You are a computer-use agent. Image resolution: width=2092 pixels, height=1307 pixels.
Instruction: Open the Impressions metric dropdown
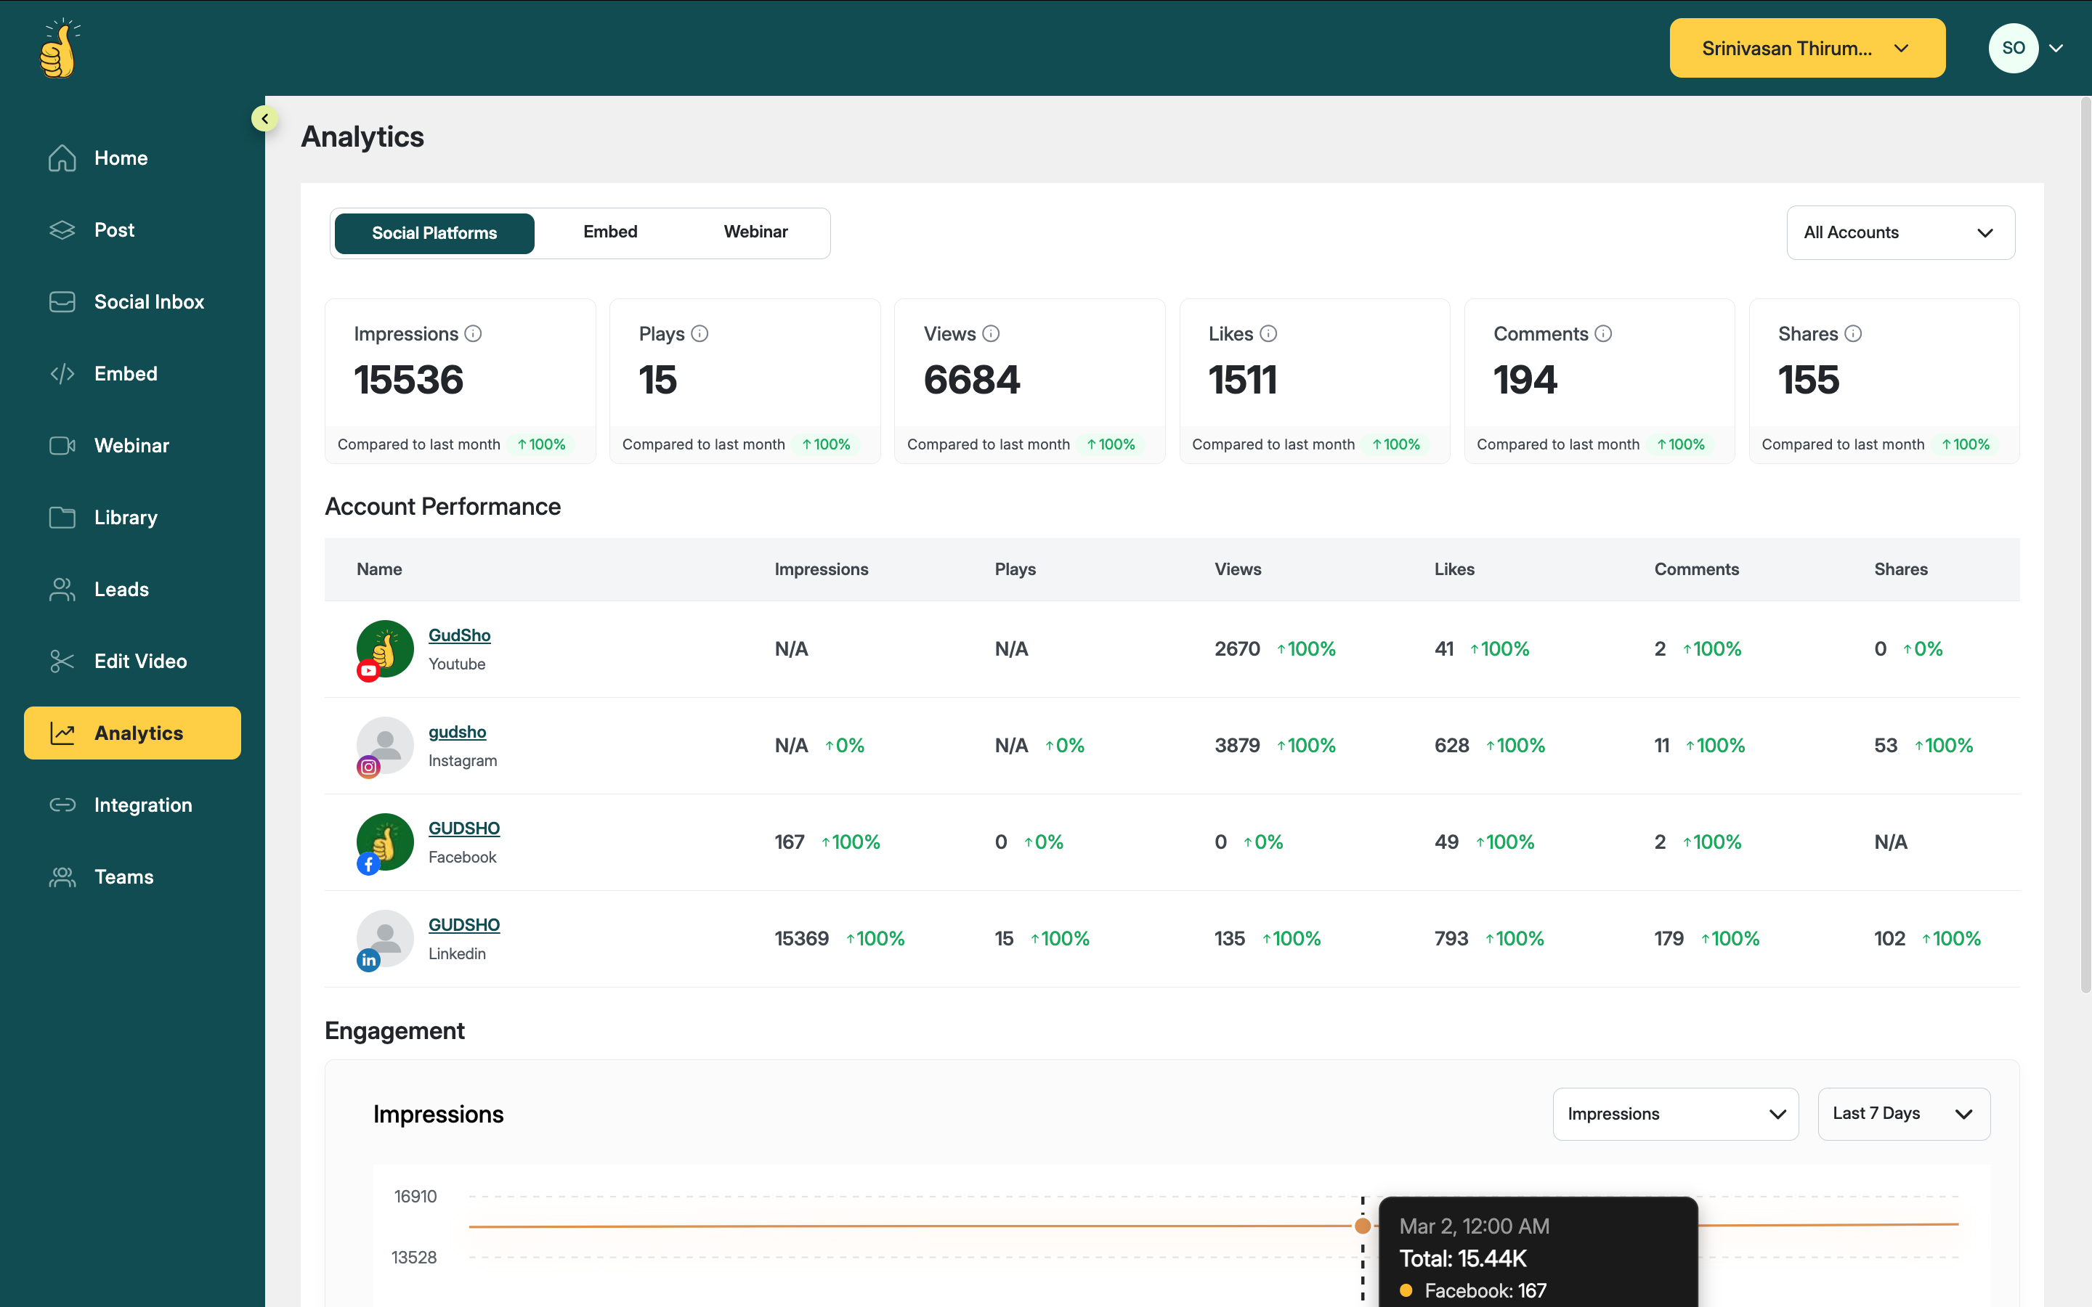pos(1674,1113)
